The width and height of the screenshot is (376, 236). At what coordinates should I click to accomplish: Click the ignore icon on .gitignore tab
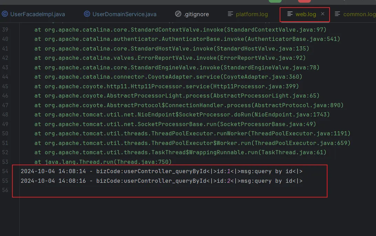(178, 14)
